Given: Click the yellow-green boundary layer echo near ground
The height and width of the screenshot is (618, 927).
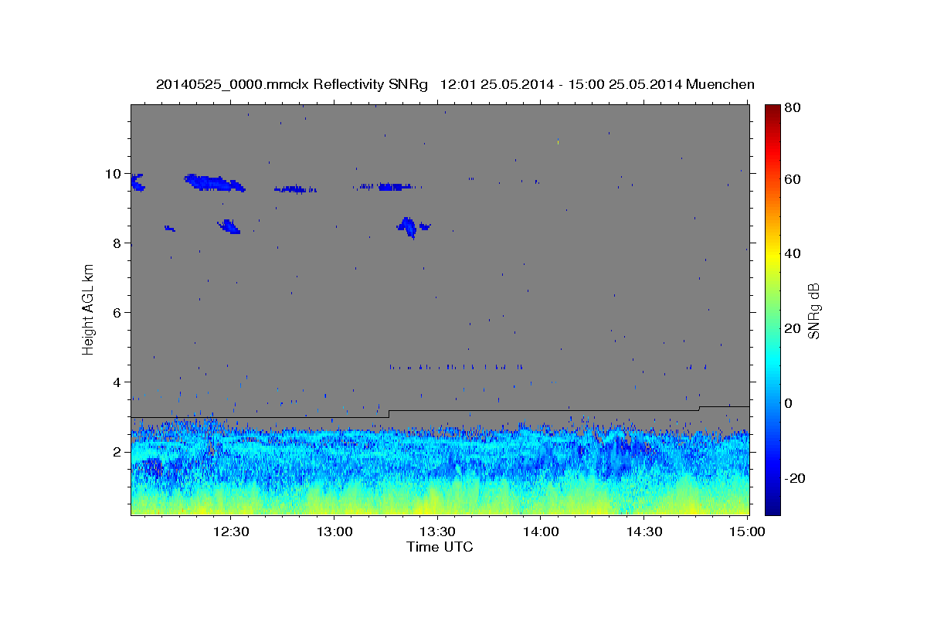Looking at the screenshot, I should click(440, 500).
